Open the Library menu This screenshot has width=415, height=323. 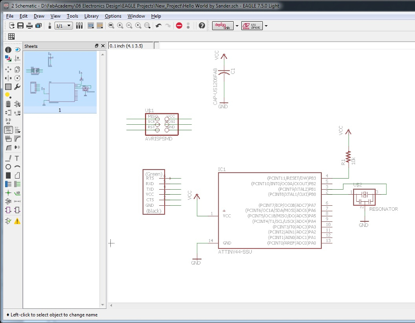tap(91, 16)
